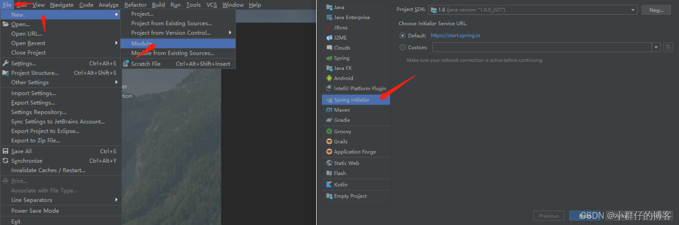Expand the Other Settings submenu
Viewport: 679px width, 225px height.
point(116,82)
